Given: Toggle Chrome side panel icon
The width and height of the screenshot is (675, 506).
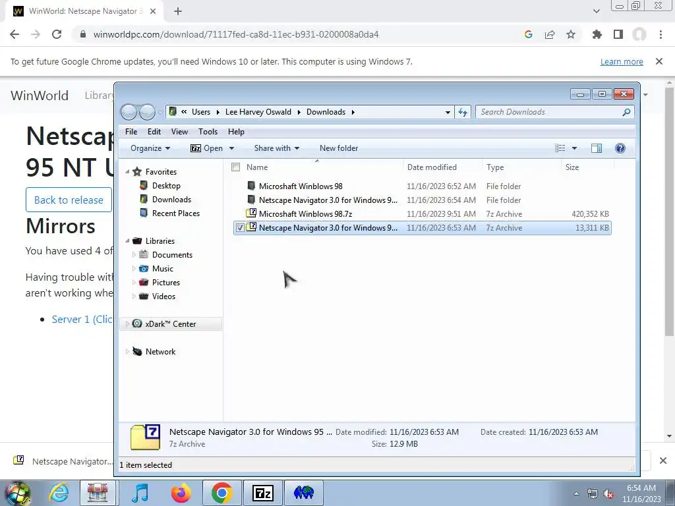Looking at the screenshot, I should 618,34.
